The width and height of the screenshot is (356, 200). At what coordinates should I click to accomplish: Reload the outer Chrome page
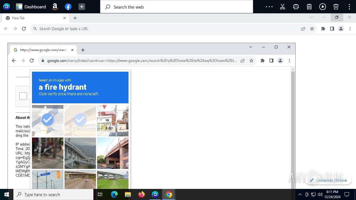coord(24,29)
